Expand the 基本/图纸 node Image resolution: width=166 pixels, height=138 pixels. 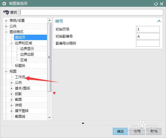11,88
